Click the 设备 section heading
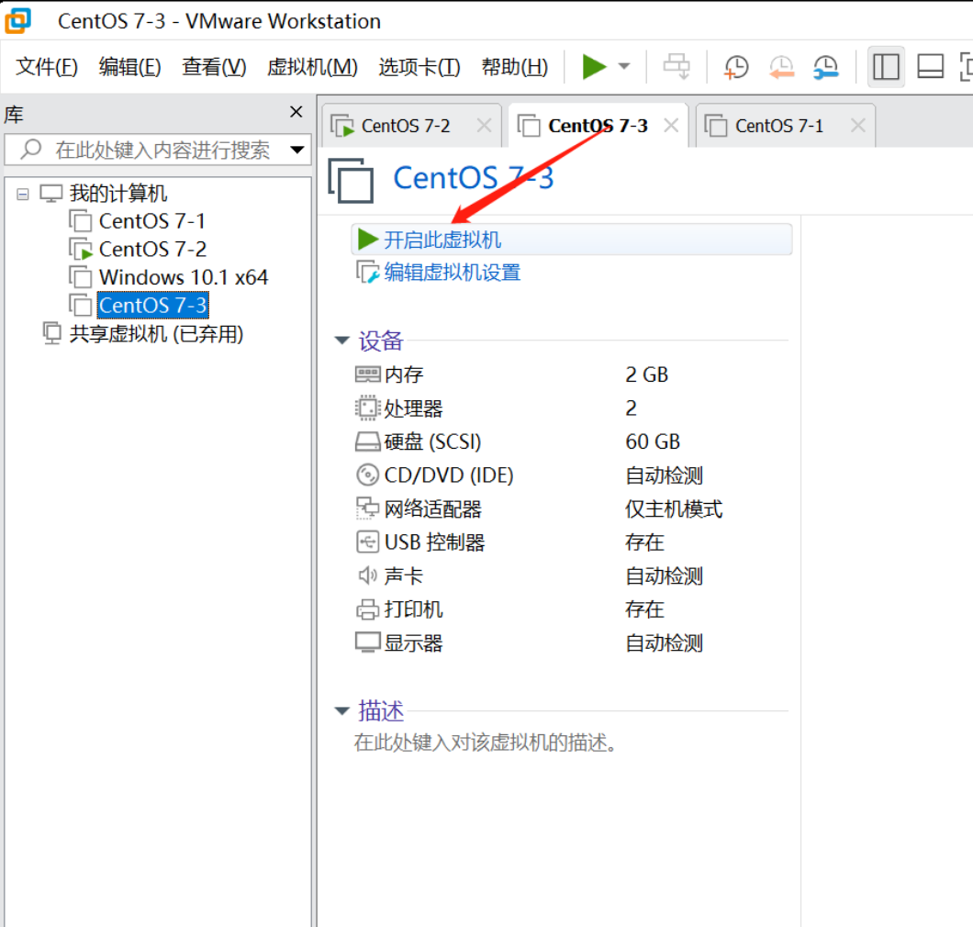 pyautogui.click(x=380, y=340)
